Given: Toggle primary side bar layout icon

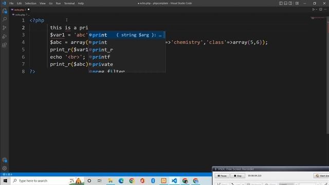Looking at the screenshot, I should [281, 3].
